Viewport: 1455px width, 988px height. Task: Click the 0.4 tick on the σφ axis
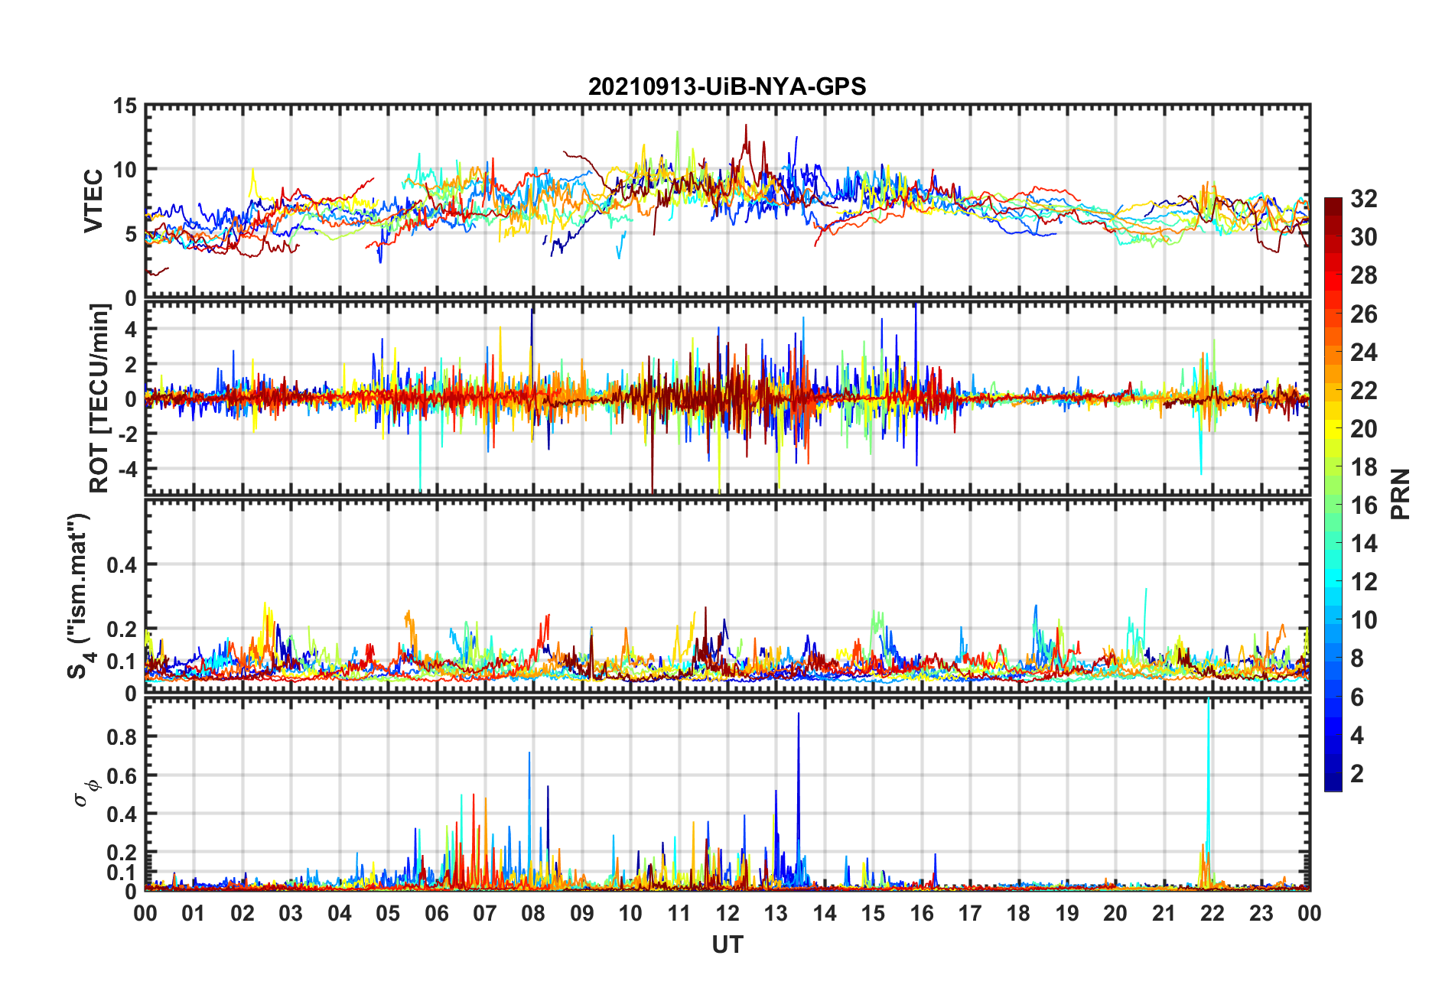point(122,814)
